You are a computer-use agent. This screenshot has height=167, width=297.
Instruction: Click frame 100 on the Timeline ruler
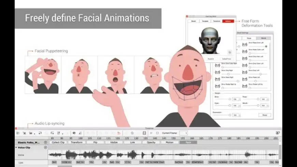[80, 138]
